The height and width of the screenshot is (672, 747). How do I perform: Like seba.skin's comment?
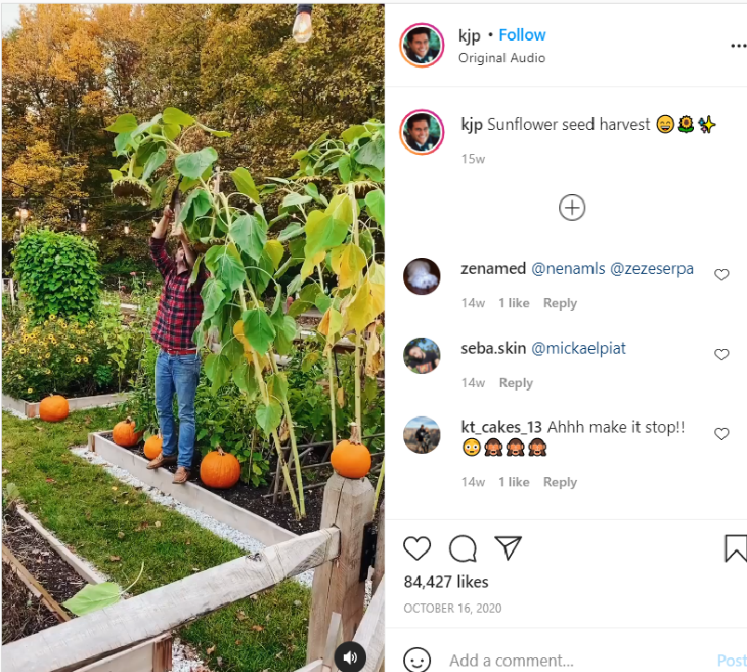tap(722, 355)
